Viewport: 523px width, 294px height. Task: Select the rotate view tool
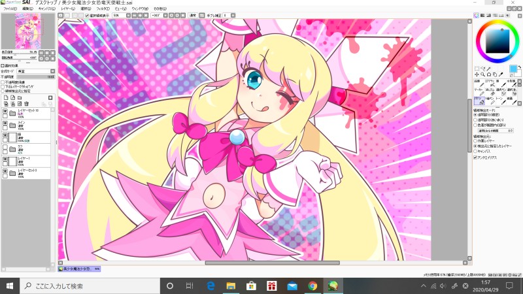[x=489, y=74]
